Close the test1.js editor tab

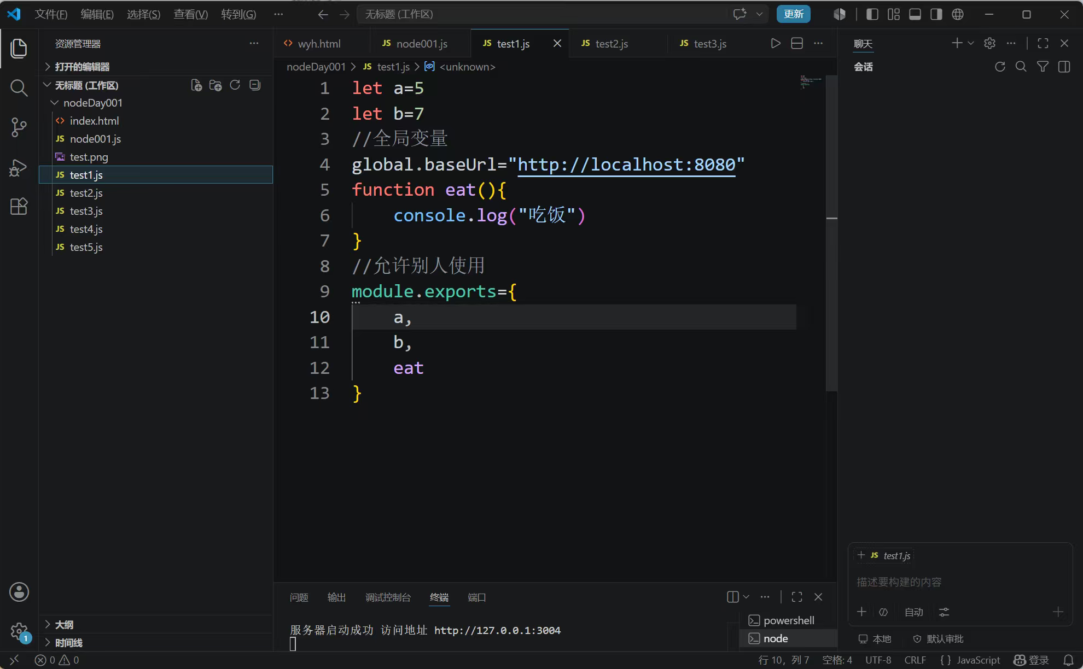(x=557, y=43)
